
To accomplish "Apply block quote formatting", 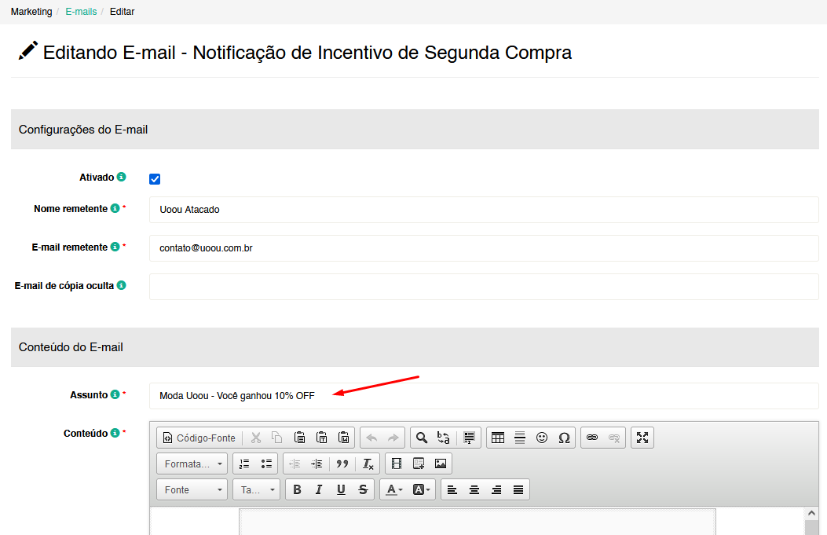I will [342, 464].
